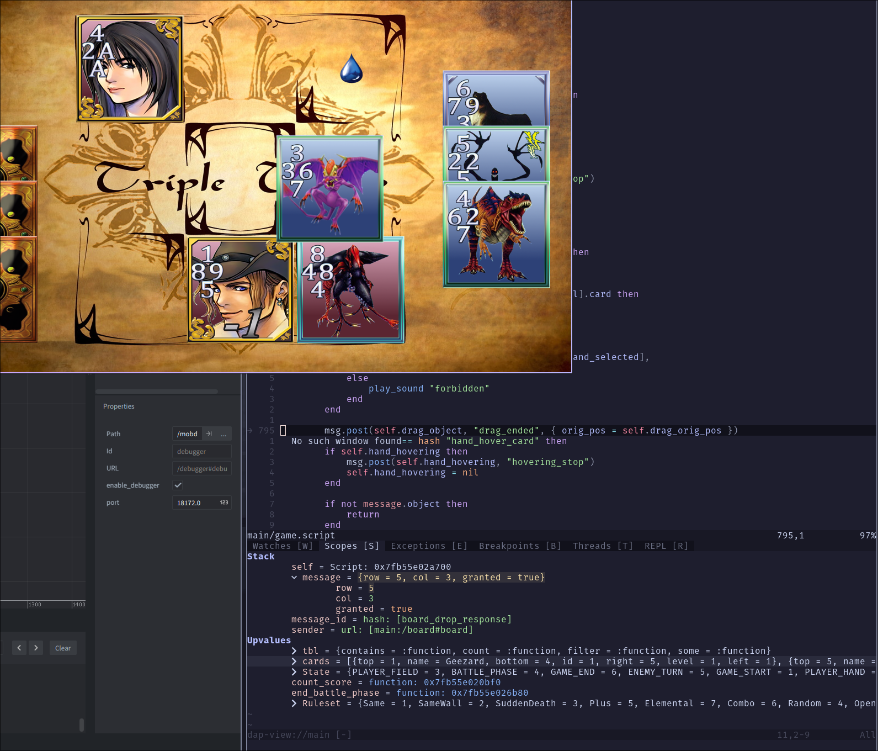Click the Id field showing debugger
This screenshot has height=751, width=878.
click(x=201, y=452)
